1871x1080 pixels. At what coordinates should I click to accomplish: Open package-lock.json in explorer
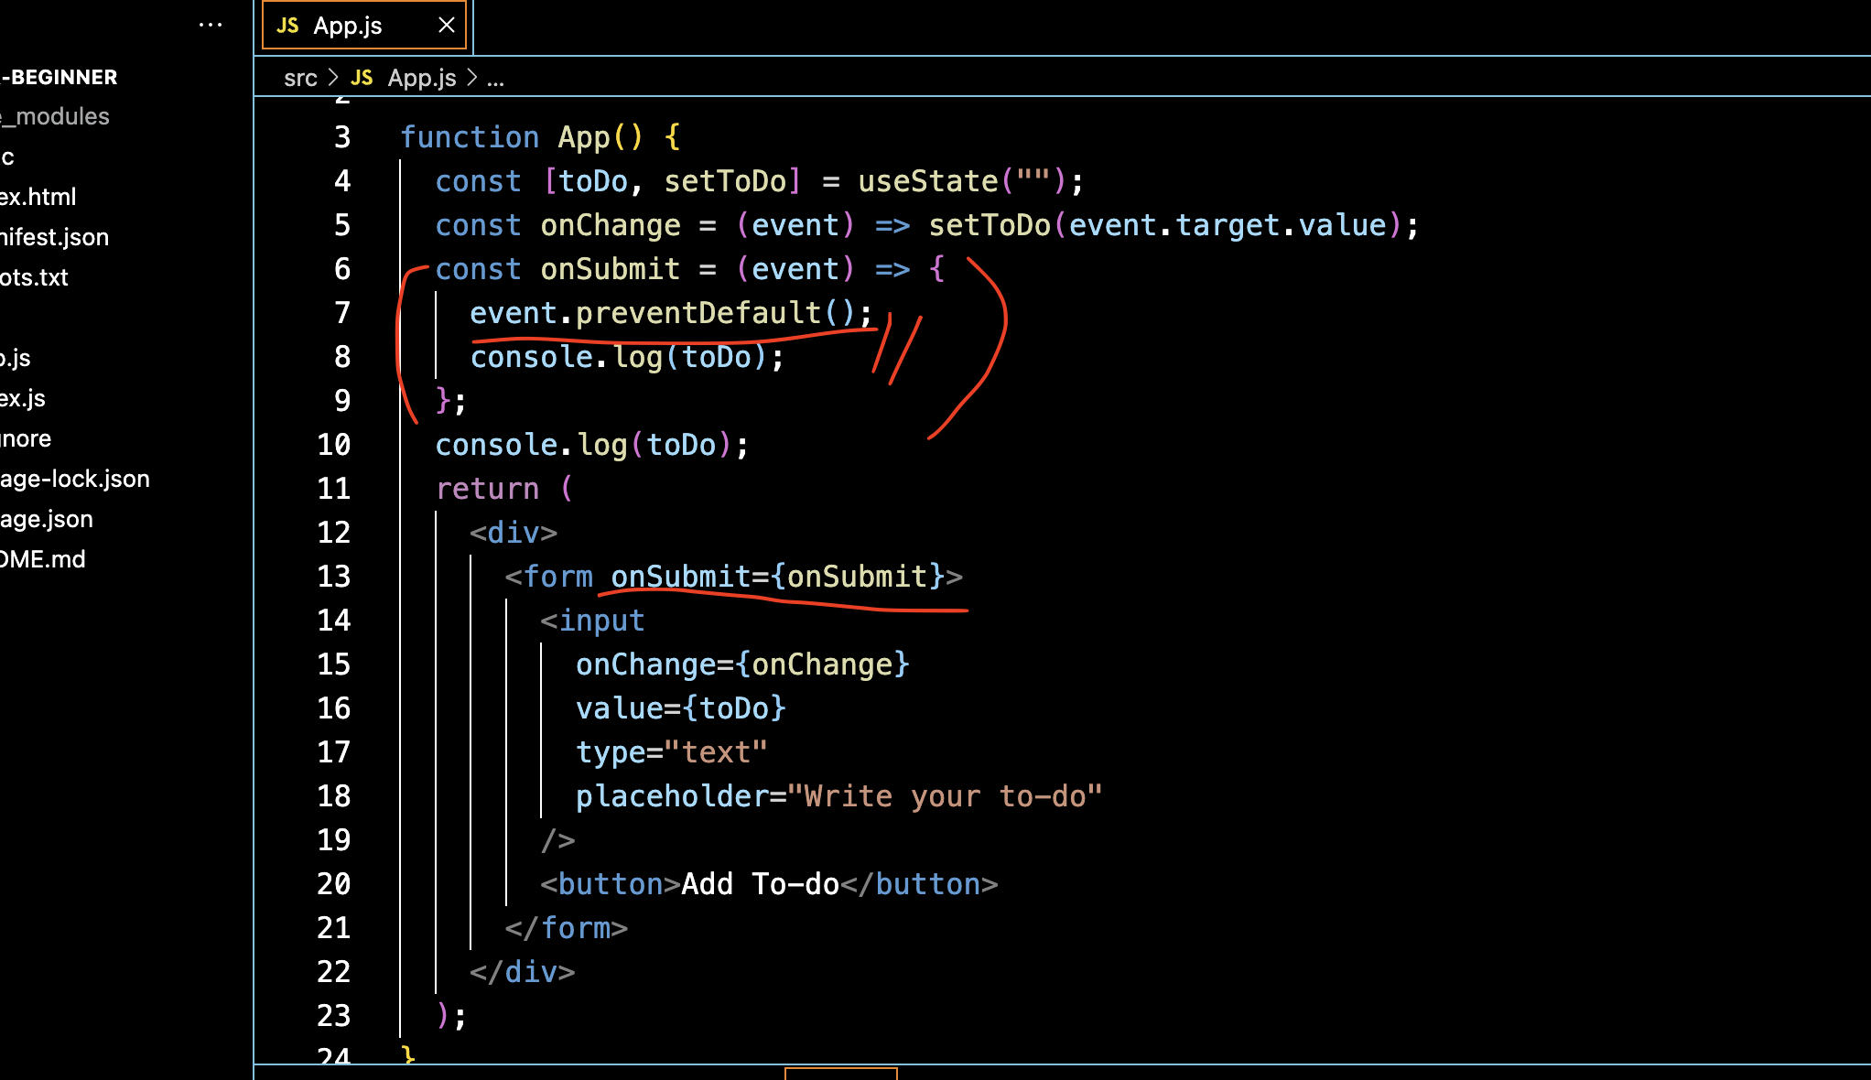point(75,479)
